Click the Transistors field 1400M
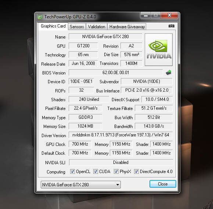Image resolution: width=213 pixels, height=209 pixels. coord(131,63)
